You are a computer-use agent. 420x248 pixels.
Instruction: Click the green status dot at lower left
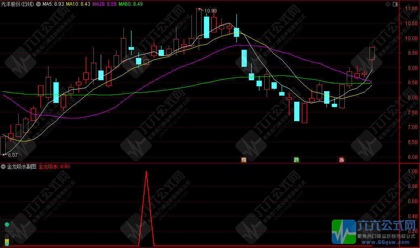click(x=7, y=224)
